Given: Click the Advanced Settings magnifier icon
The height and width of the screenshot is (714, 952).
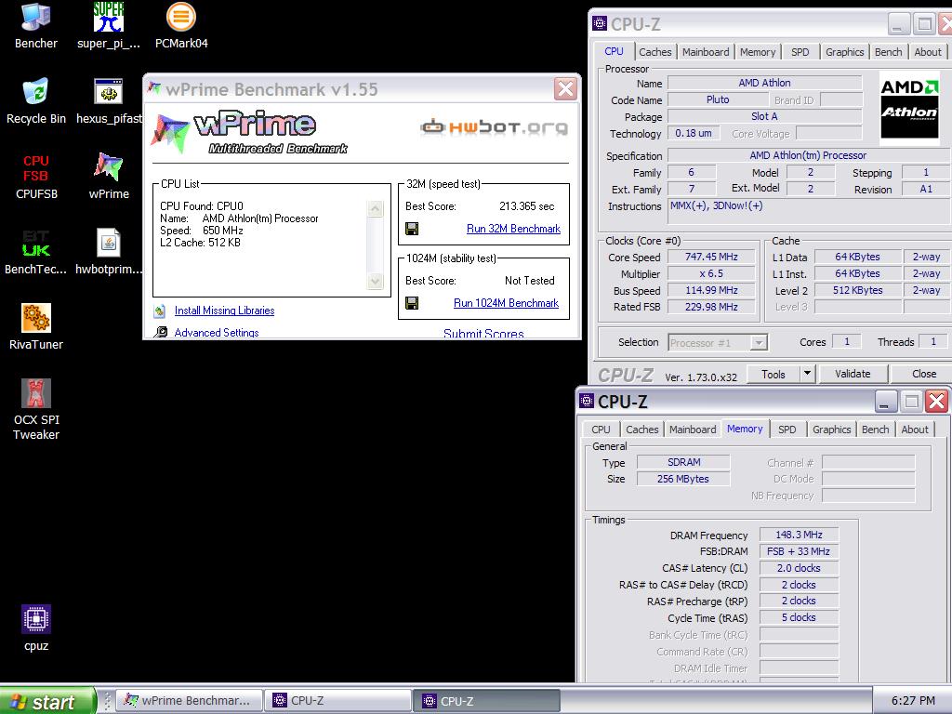Looking at the screenshot, I should click(x=160, y=332).
